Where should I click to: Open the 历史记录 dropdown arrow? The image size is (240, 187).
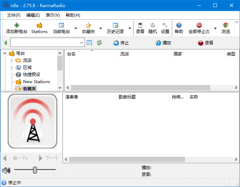130,28
